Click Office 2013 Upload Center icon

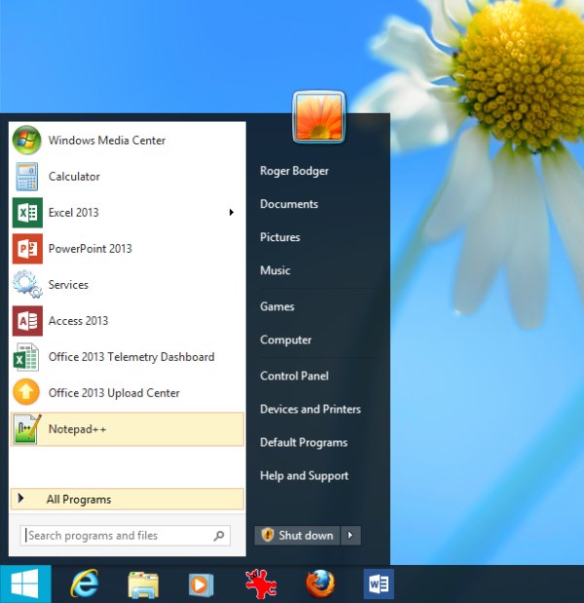point(26,393)
